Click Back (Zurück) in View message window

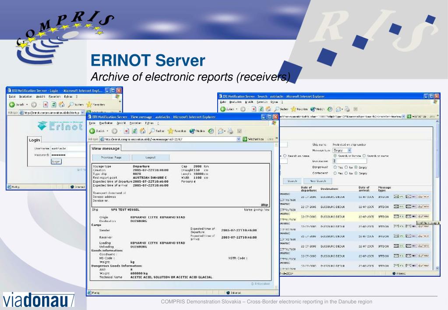97,131
